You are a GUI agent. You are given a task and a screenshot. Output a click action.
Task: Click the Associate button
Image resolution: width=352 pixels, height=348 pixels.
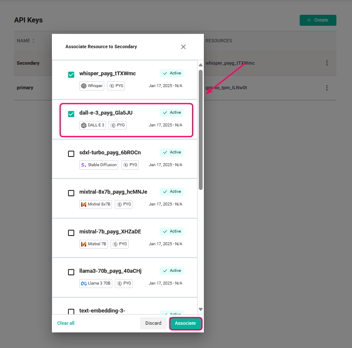186,323
